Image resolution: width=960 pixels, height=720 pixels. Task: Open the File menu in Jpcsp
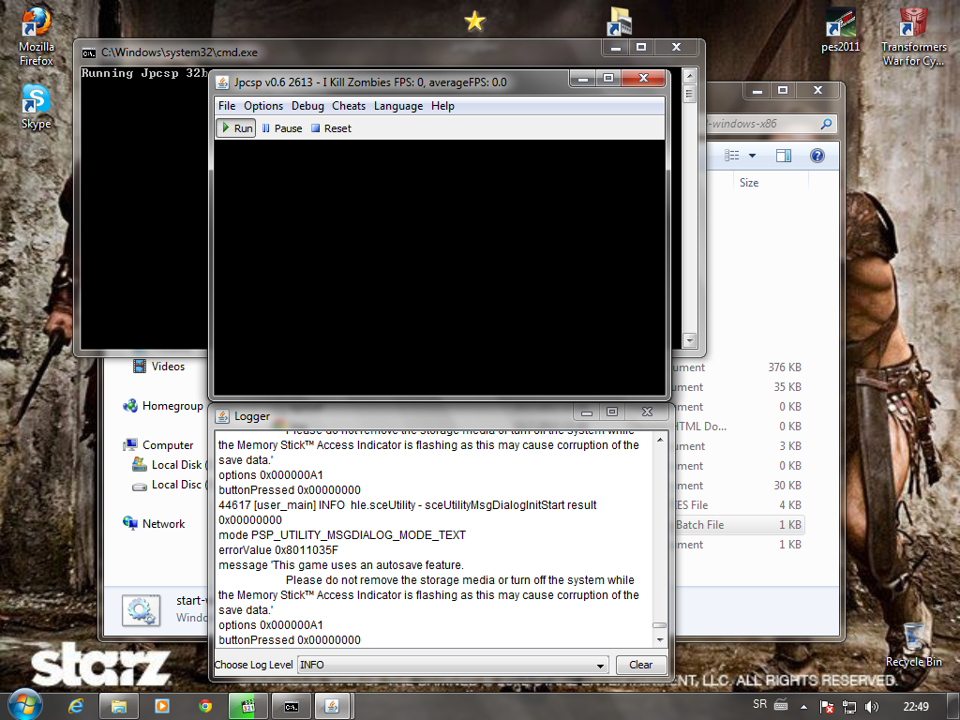point(227,106)
